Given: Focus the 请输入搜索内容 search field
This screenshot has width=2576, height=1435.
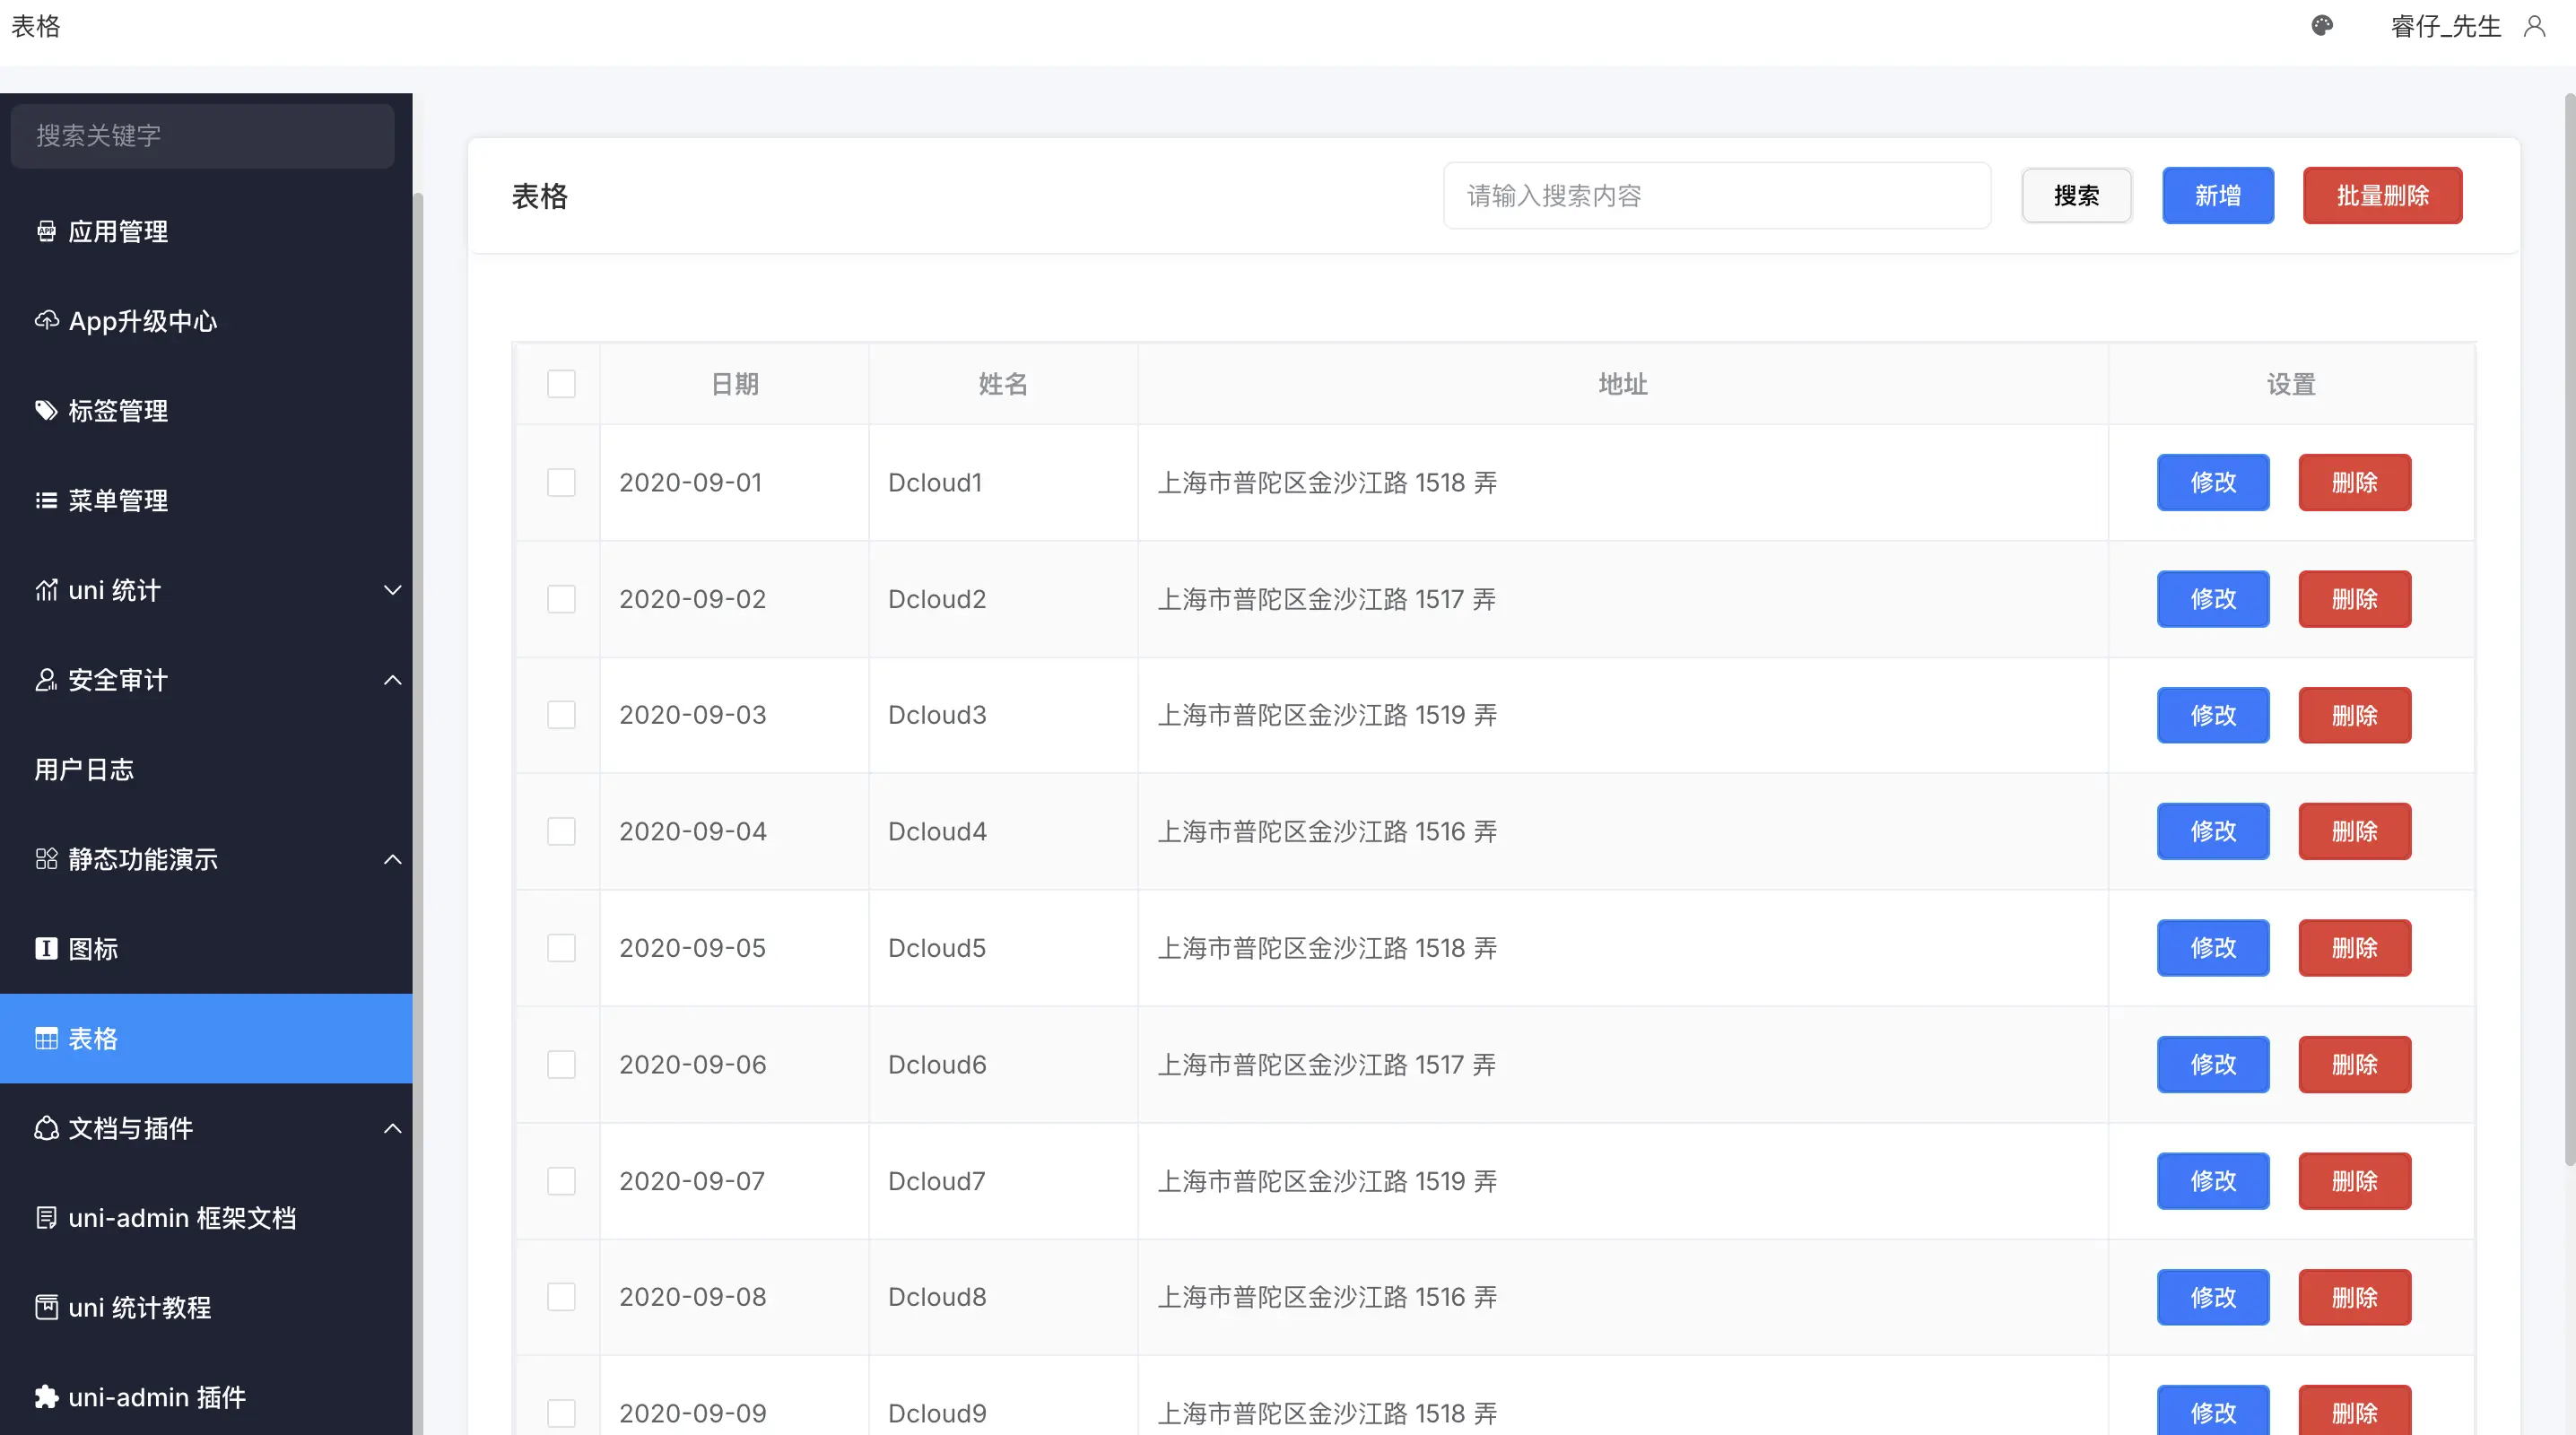Looking at the screenshot, I should [x=1716, y=195].
